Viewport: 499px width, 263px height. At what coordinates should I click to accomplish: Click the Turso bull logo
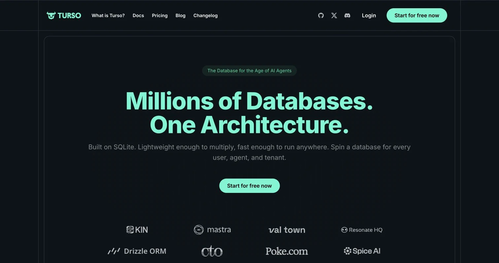tap(64, 15)
